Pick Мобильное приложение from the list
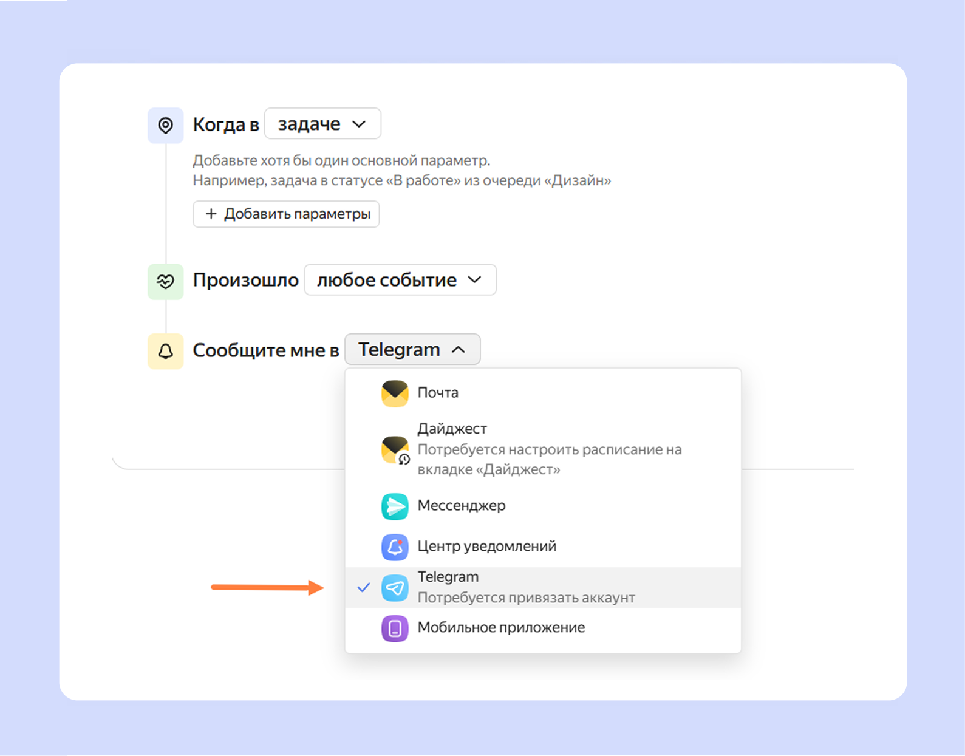965x756 pixels. tap(501, 628)
